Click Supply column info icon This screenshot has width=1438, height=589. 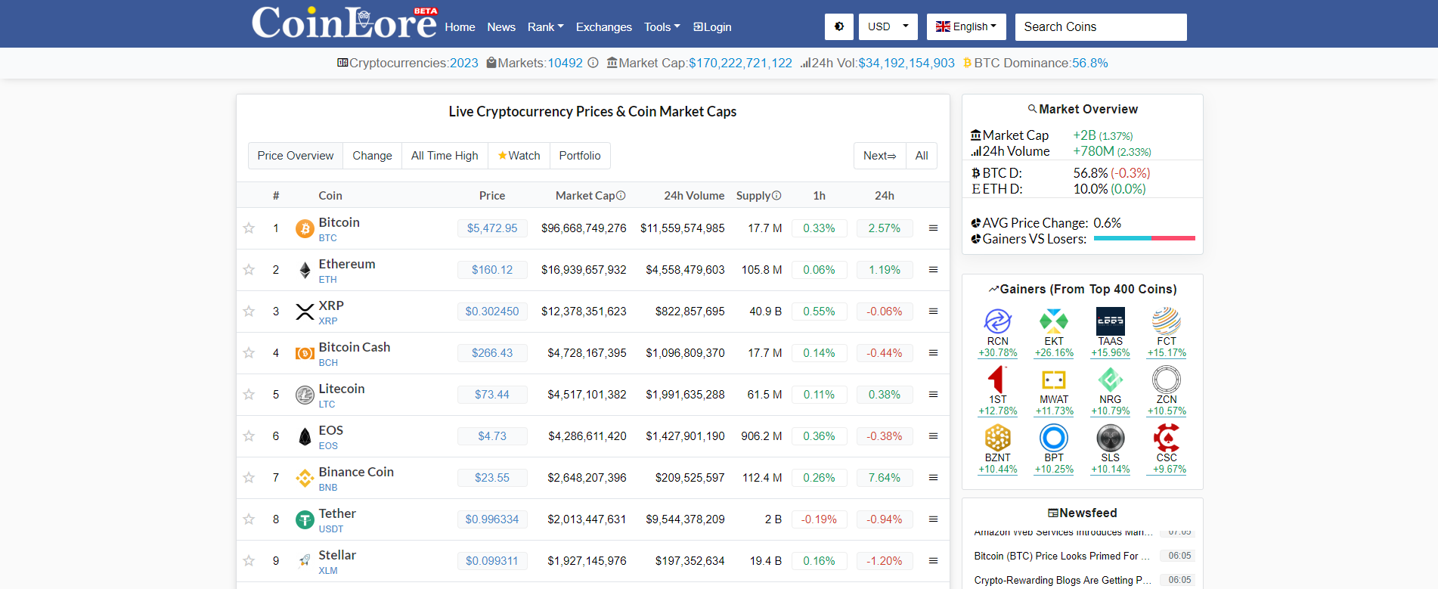776,195
